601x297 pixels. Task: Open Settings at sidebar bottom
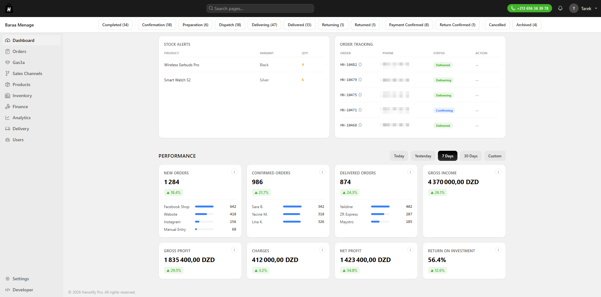point(32,279)
